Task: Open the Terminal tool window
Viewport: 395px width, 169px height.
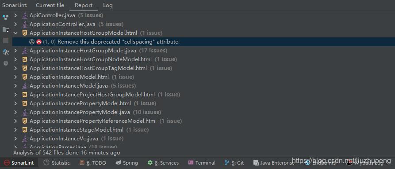Action: pyautogui.click(x=202, y=163)
